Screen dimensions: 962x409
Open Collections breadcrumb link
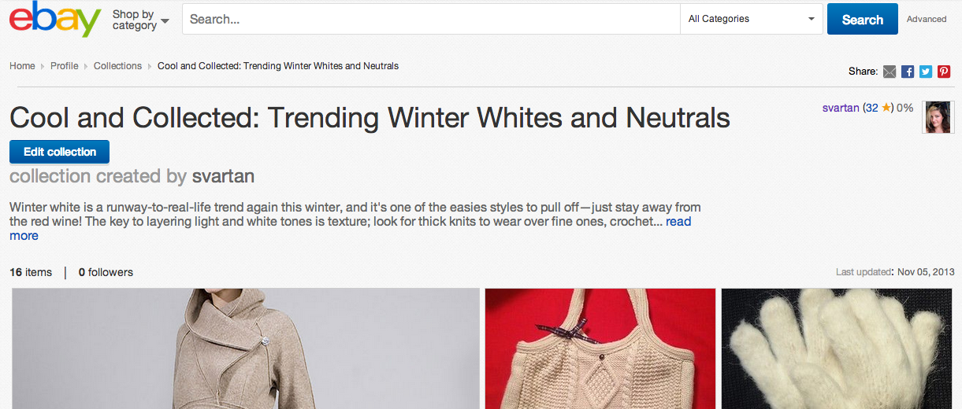coord(117,66)
